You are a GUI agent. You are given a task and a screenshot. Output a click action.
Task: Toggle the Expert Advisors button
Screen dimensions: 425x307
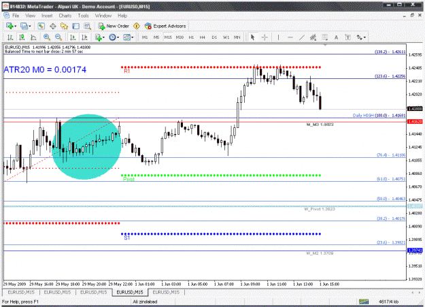(x=165, y=26)
